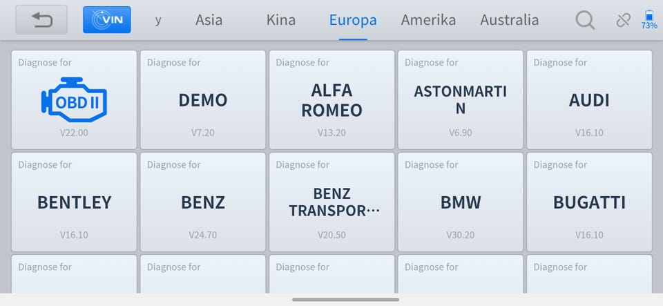Choose the BENZ TRANSPOR… tile
The height and width of the screenshot is (306, 663).
coord(332,202)
